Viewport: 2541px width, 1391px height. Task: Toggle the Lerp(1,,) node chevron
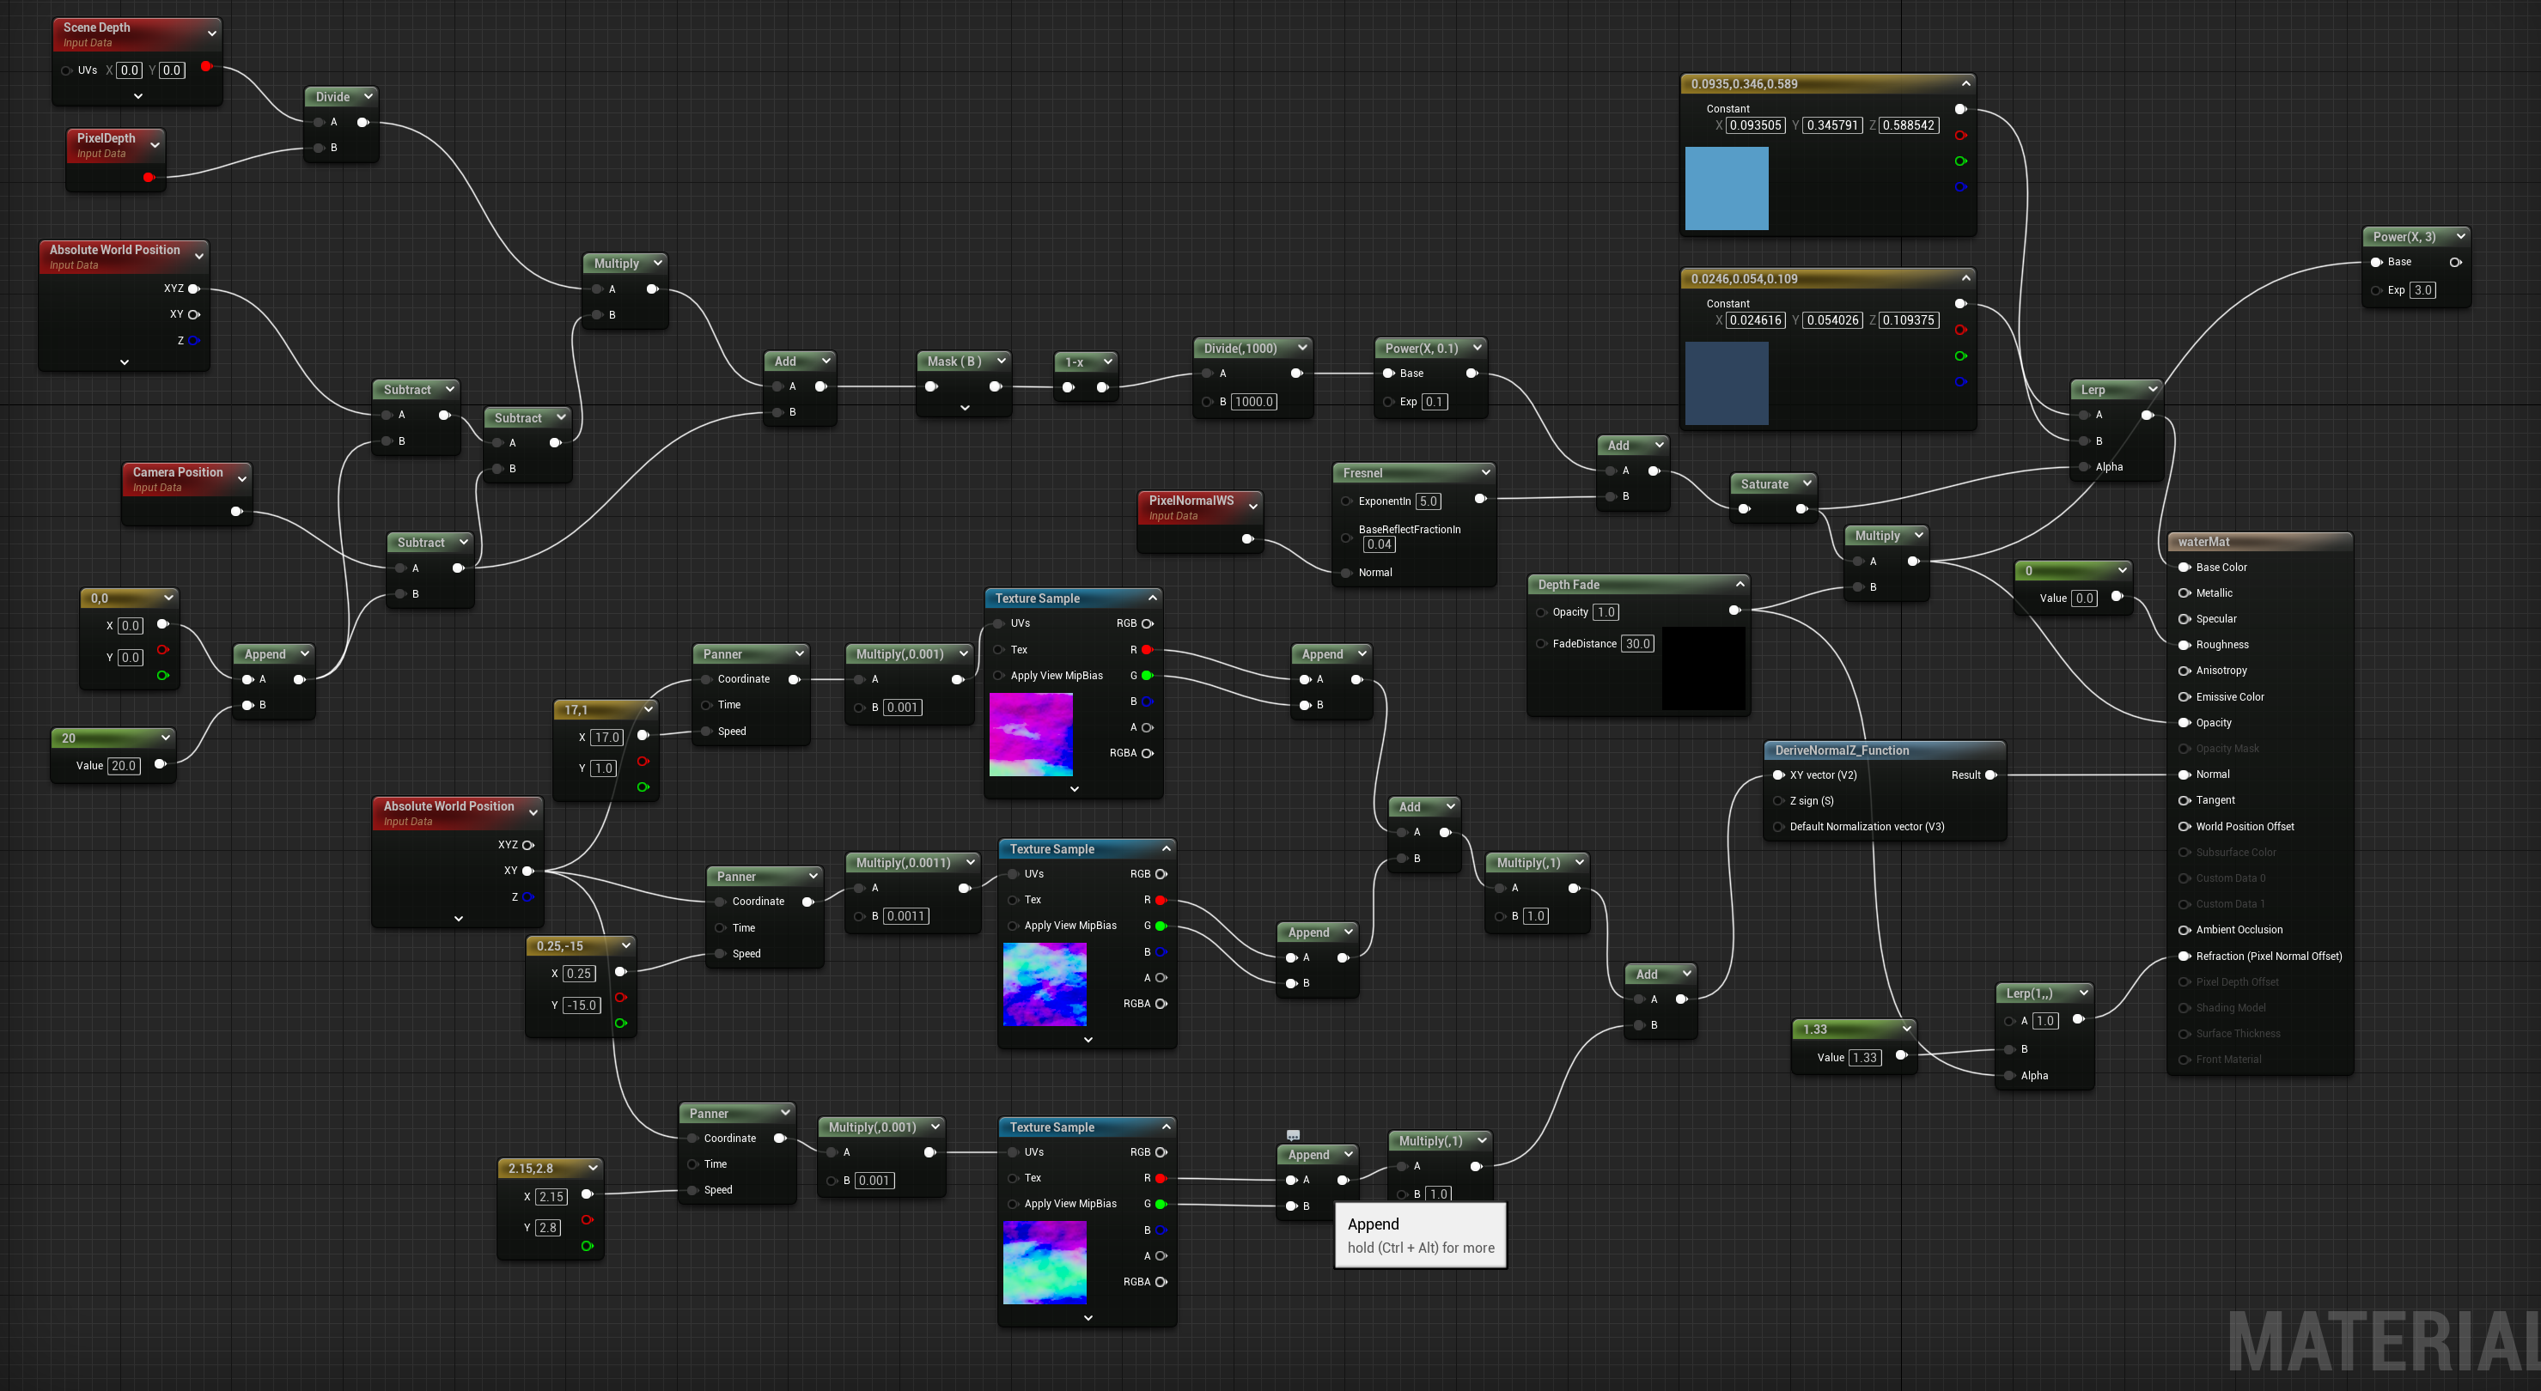[x=2083, y=993]
